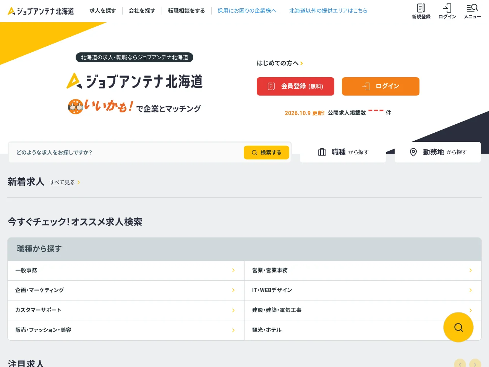Screen dimensions: 489x367
Task: Open 北海道以外の提供エリアはこちら link
Action: (328, 11)
